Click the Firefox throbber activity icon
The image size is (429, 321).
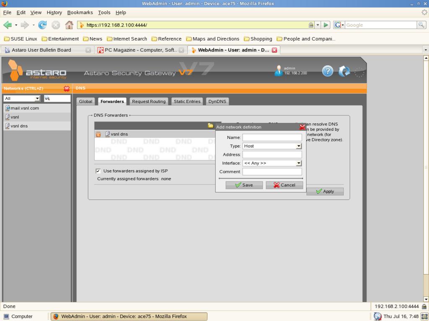click(x=424, y=12)
